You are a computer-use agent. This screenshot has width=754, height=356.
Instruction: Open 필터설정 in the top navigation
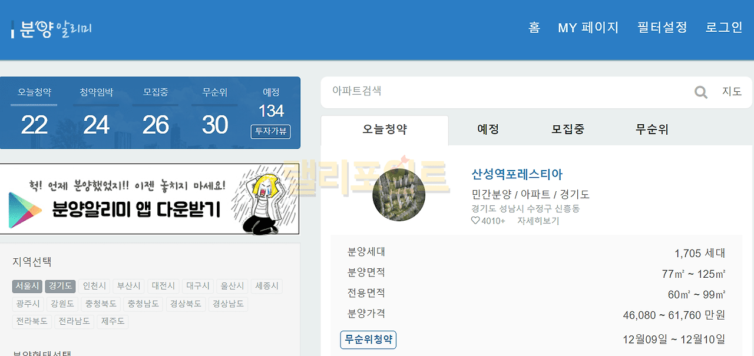(x=662, y=28)
